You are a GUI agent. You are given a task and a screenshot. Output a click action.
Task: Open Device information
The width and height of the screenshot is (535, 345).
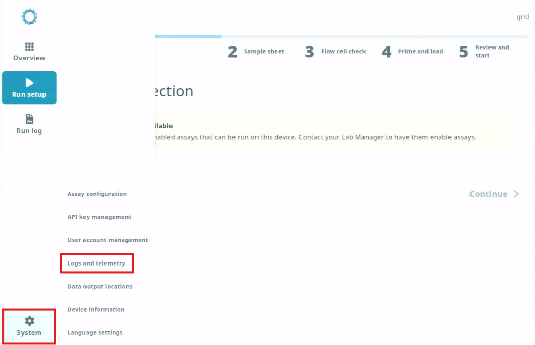pos(96,309)
